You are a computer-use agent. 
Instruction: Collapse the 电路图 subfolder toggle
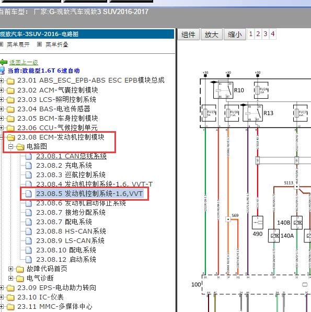point(11,147)
